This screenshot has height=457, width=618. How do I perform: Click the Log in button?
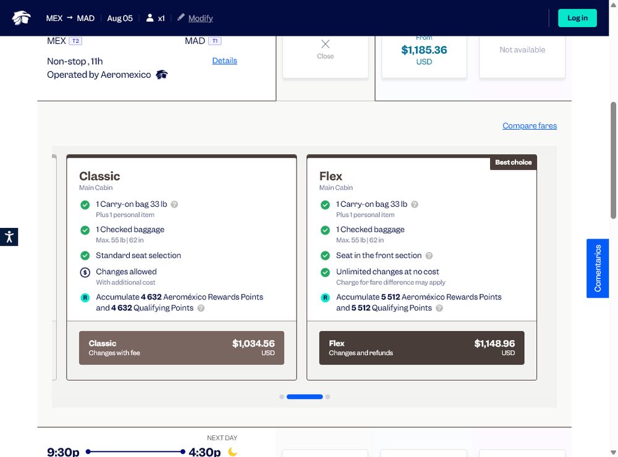pyautogui.click(x=577, y=18)
